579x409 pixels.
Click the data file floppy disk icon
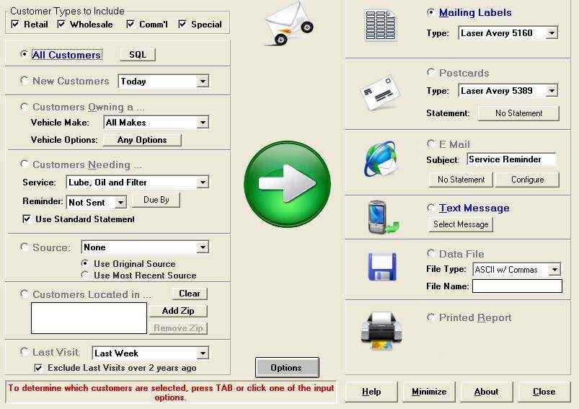click(380, 266)
